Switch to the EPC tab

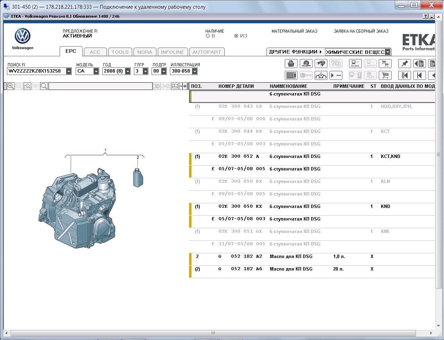71,51
